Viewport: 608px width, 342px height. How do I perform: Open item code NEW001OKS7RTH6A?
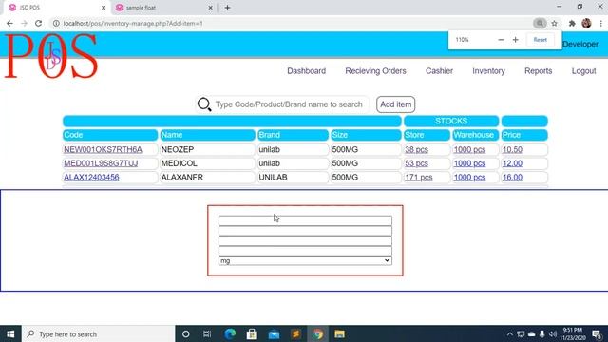tap(103, 150)
